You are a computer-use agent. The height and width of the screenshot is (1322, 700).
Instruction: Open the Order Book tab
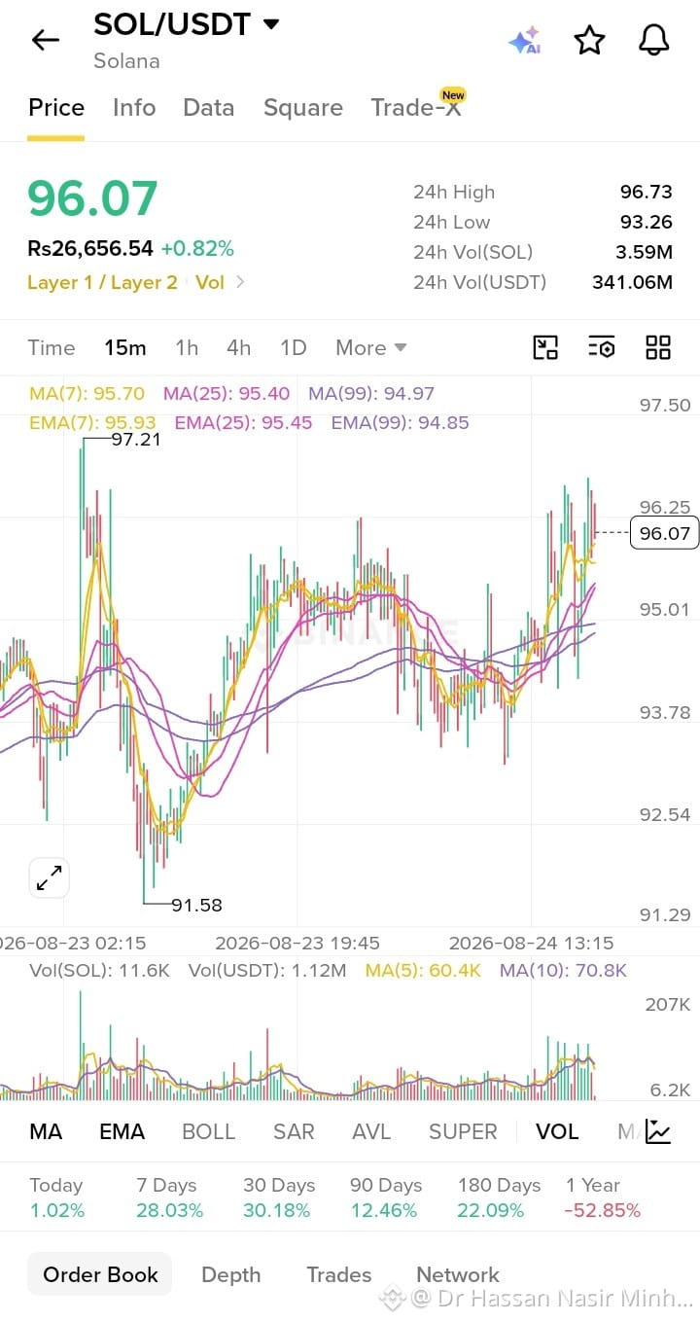[100, 1274]
